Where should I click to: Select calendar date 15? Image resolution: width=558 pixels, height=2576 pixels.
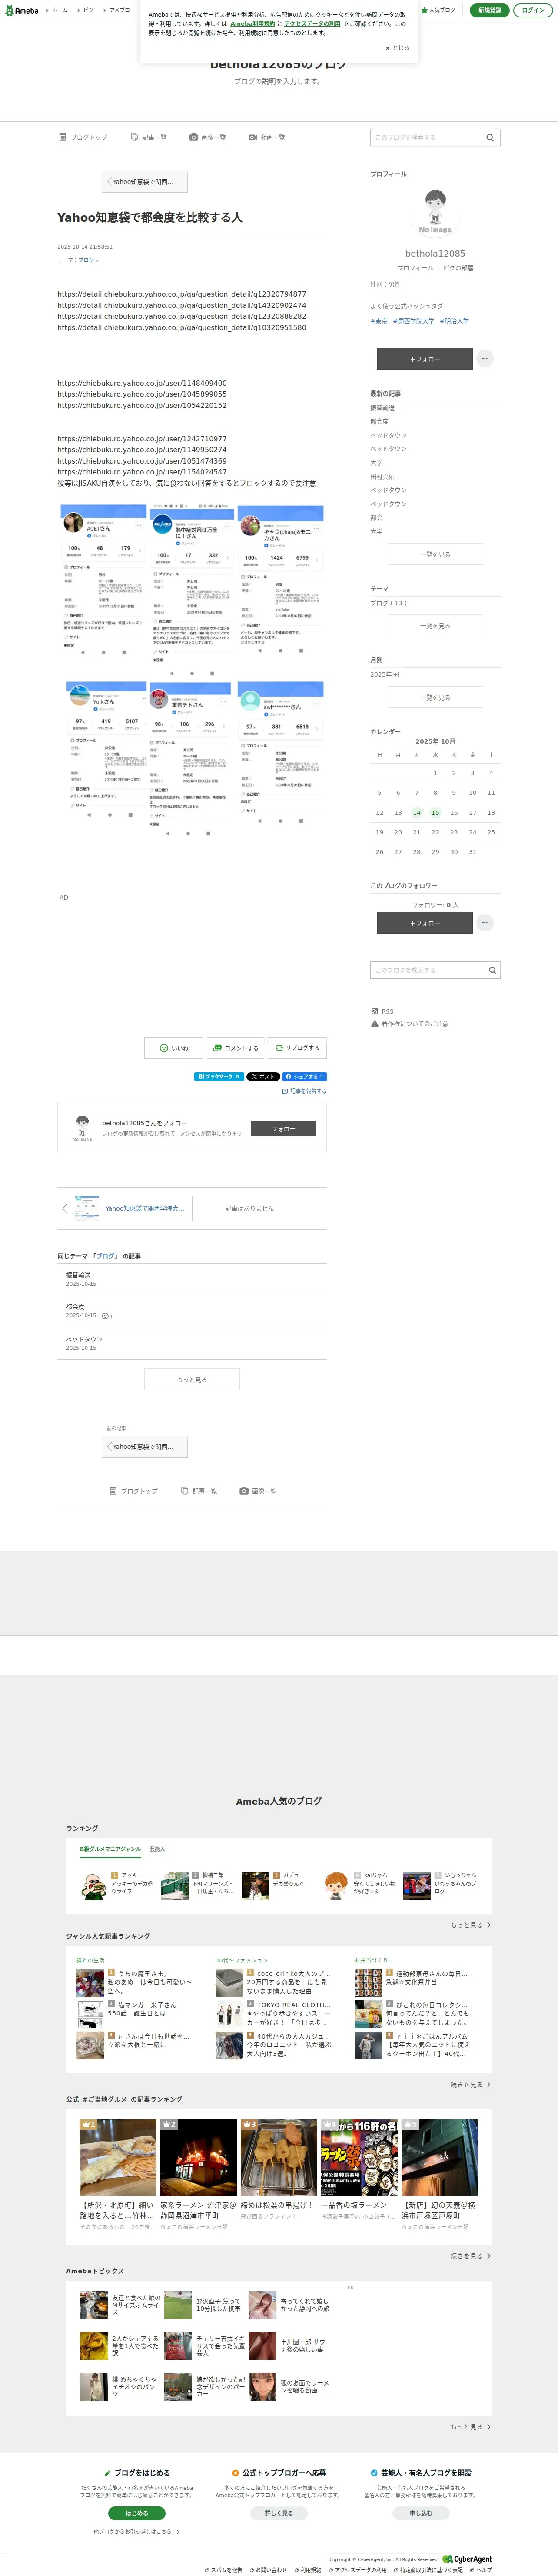click(435, 813)
